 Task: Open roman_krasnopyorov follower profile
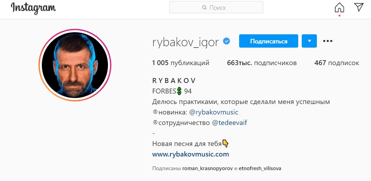[207, 169]
